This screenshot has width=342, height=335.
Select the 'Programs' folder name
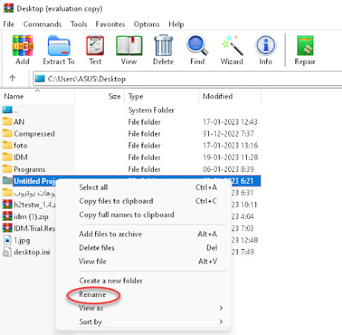click(29, 169)
